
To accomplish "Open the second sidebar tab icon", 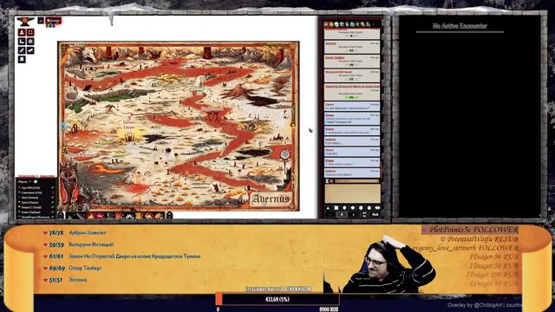I will (331, 24).
